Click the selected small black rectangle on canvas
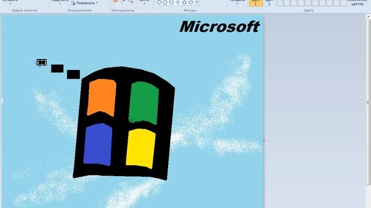The image size is (371, 208). [x=42, y=62]
